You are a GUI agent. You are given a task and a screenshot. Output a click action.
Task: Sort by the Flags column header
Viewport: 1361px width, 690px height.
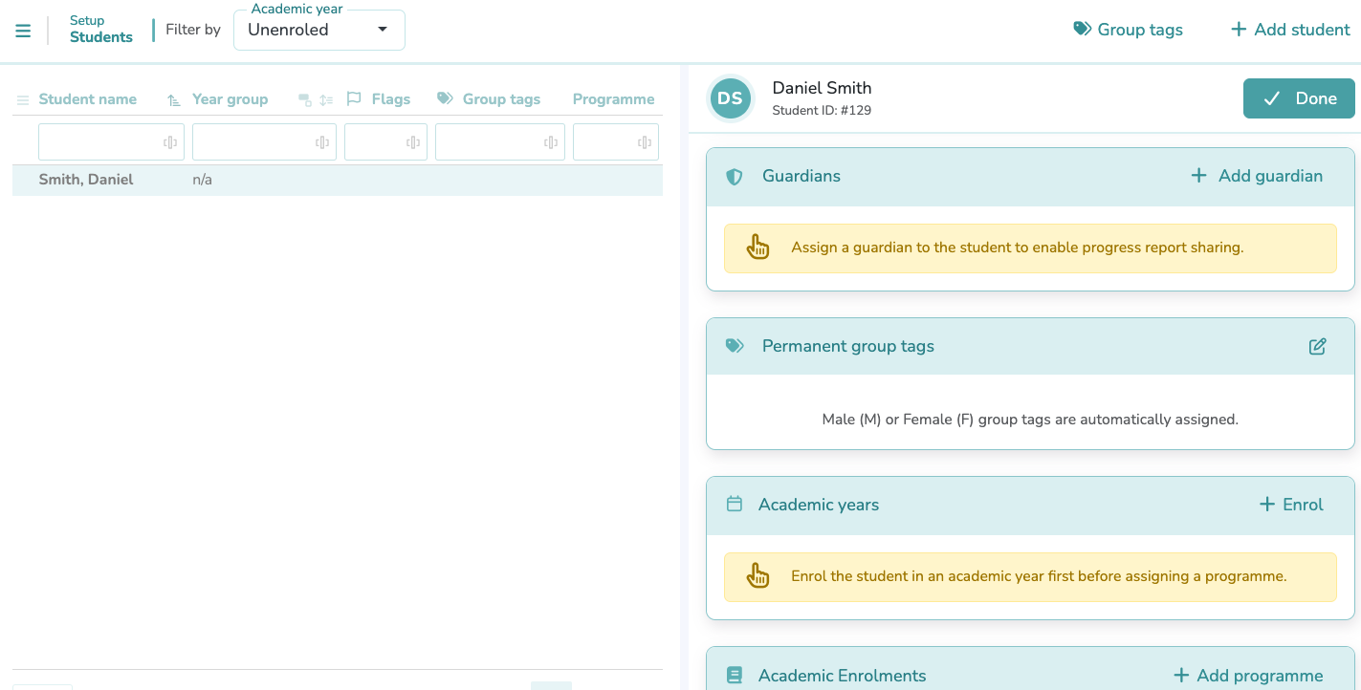pyautogui.click(x=390, y=99)
